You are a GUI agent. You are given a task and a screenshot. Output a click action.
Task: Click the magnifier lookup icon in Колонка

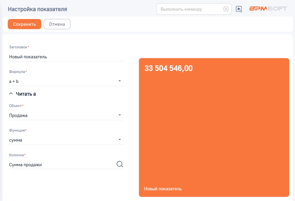pos(120,164)
